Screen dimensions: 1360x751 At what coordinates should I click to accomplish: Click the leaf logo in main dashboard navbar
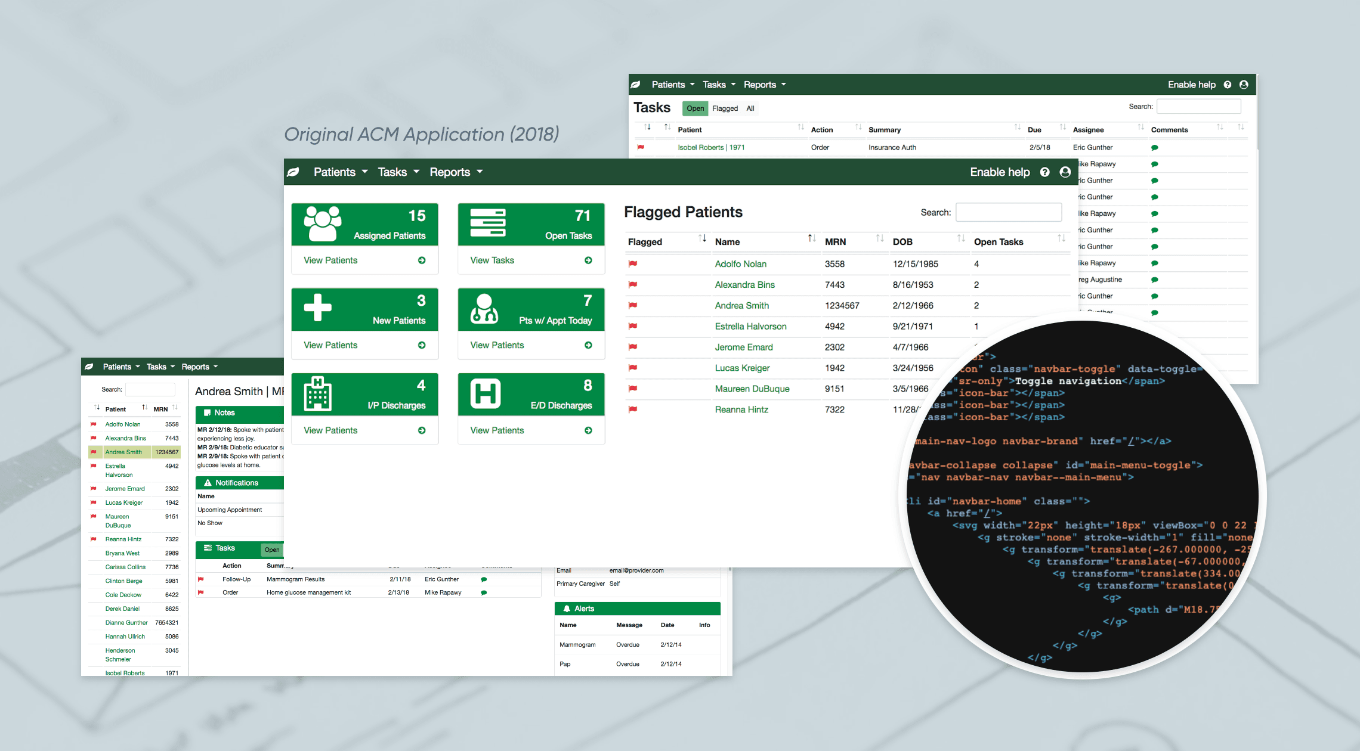pyautogui.click(x=293, y=172)
